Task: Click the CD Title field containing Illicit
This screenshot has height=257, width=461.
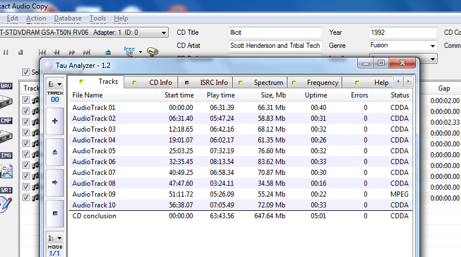Action: click(275, 32)
